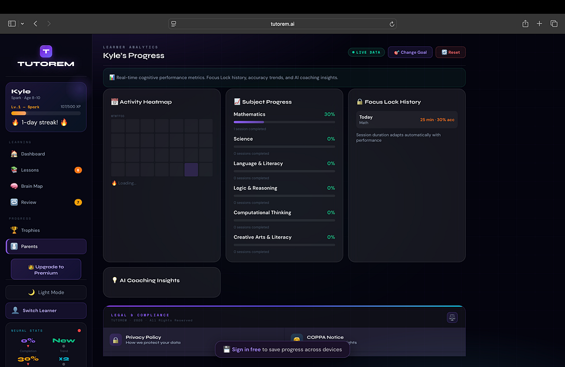565x367 pixels.
Task: Click Upgrade to Premium button
Action: click(x=46, y=269)
